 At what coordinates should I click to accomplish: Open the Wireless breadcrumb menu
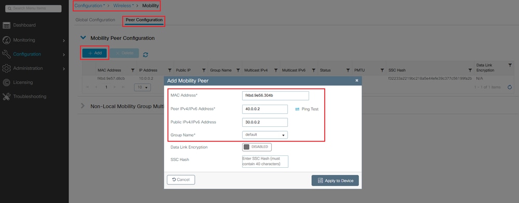point(124,6)
